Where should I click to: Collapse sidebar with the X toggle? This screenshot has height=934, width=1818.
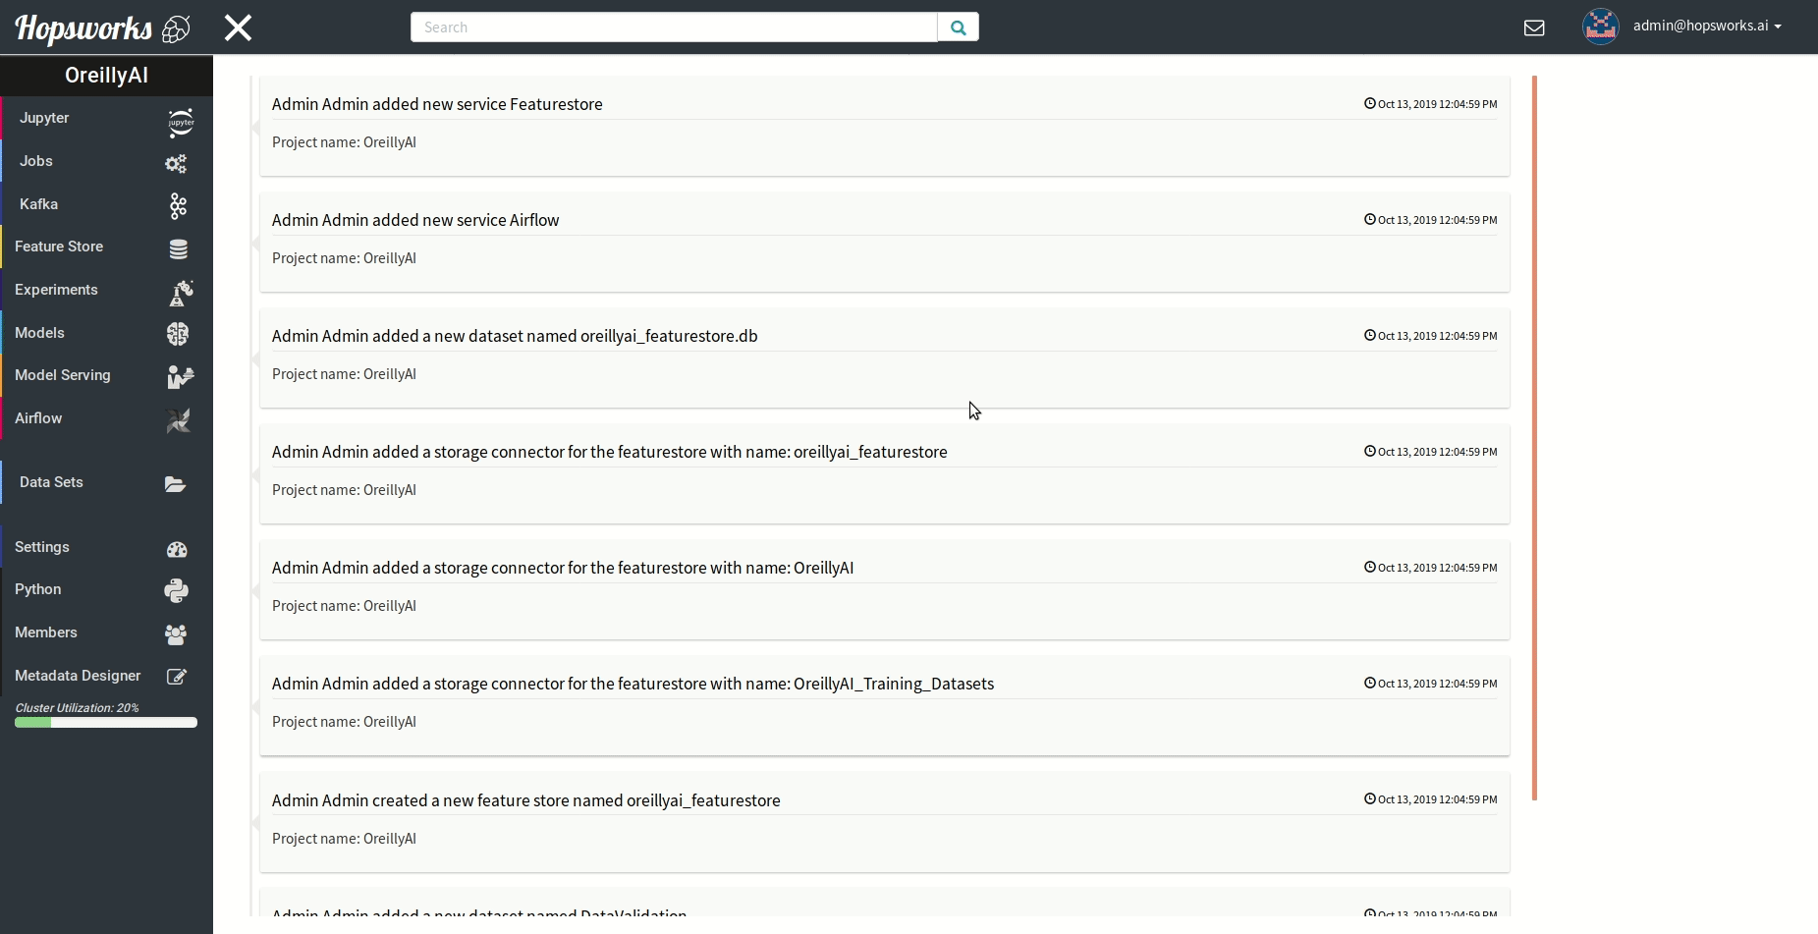click(238, 27)
